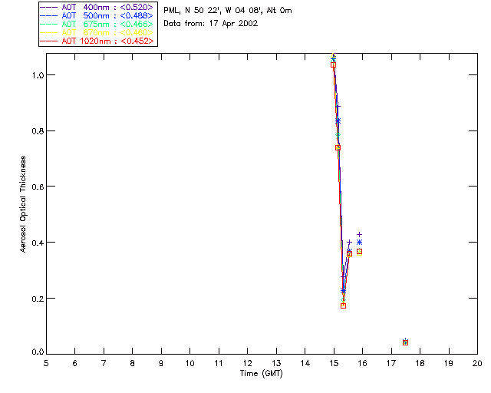Click the AOT 870nm legend entry
Image resolution: width=491 pixels, height=393 pixels.
coord(97,32)
